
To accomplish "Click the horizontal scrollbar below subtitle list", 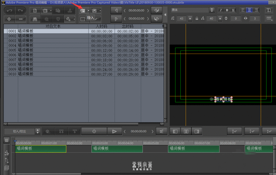I will click(x=83, y=124).
